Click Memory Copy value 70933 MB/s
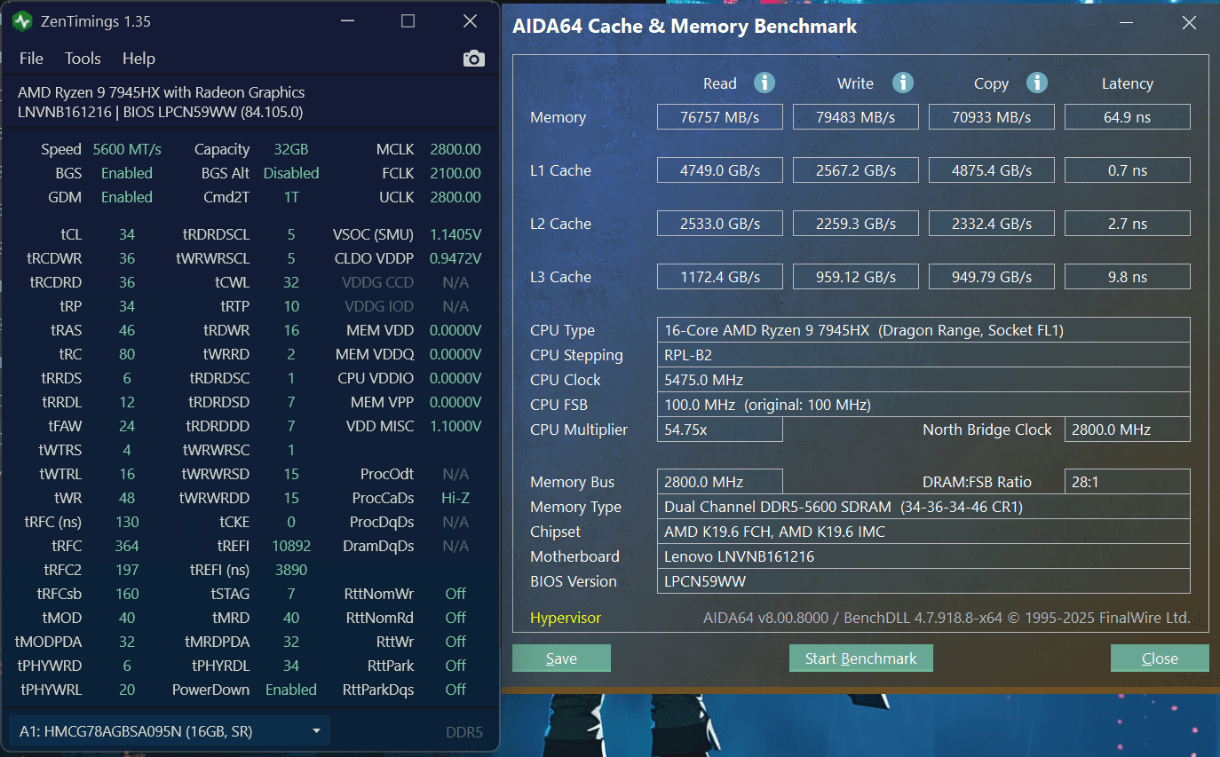 992,117
